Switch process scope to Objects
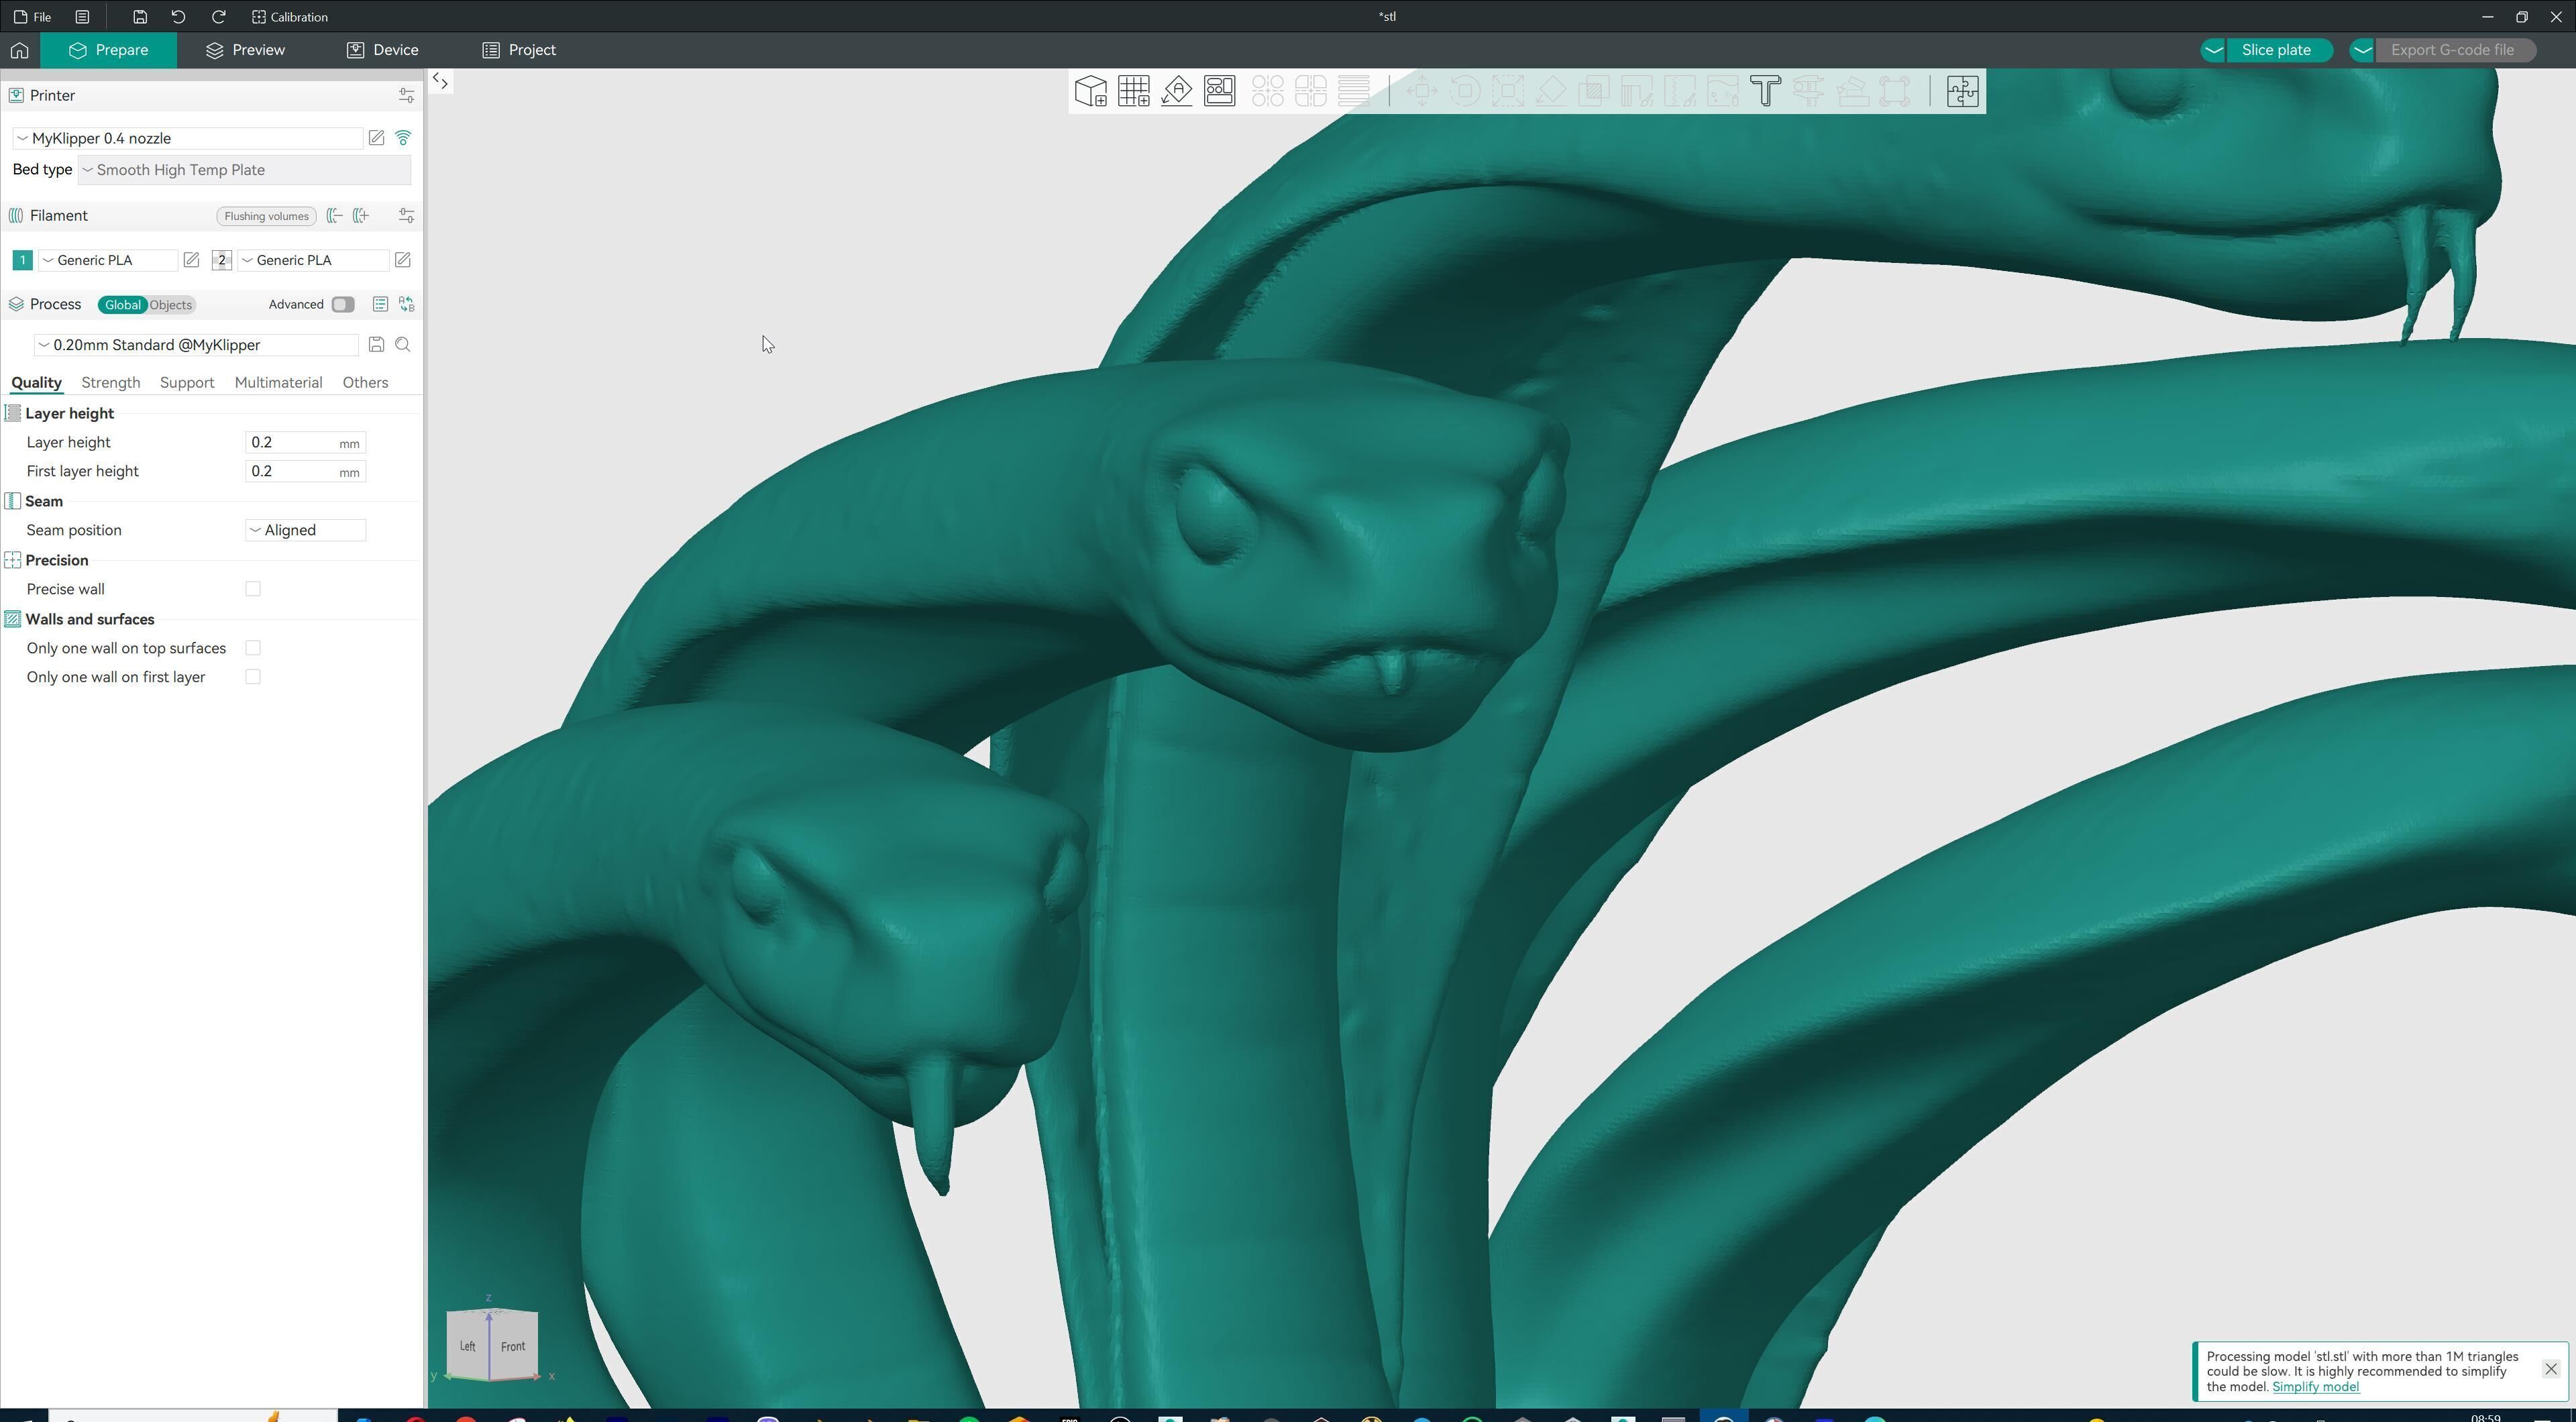Image resolution: width=2576 pixels, height=1422 pixels. (x=171, y=305)
